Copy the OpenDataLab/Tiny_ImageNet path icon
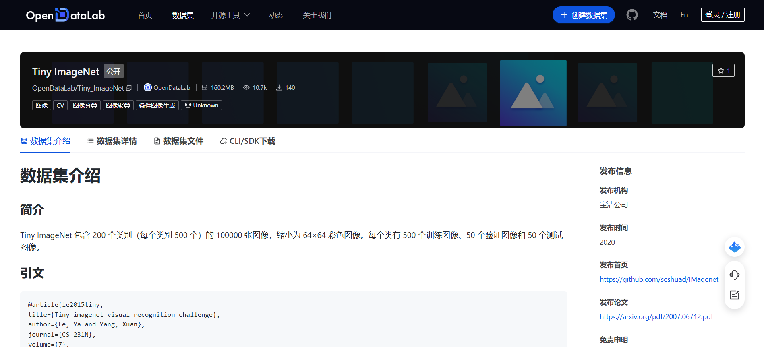The image size is (764, 347). [129, 88]
